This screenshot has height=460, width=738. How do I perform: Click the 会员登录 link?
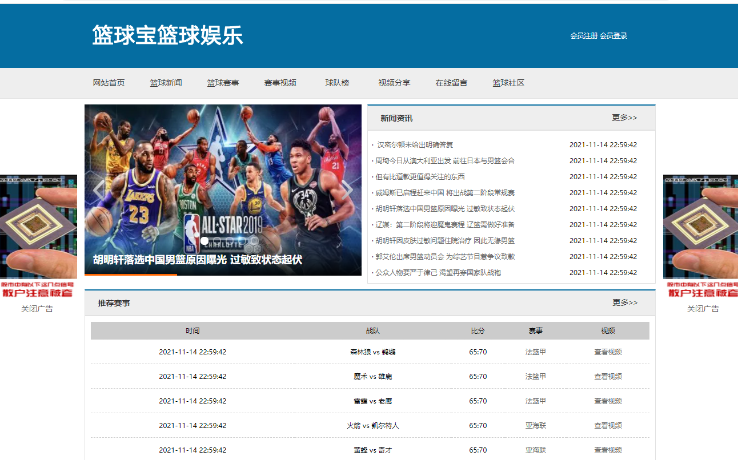click(613, 35)
